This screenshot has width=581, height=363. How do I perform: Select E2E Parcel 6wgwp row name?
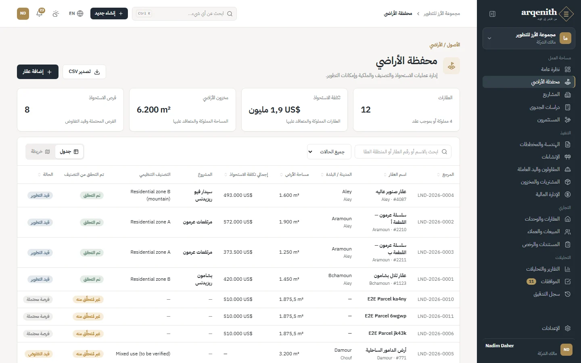[x=386, y=316]
